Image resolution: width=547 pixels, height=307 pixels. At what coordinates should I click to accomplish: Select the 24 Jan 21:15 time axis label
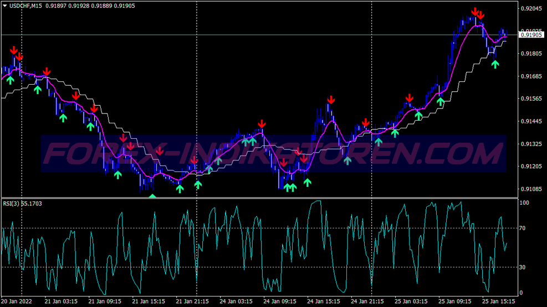point(367,301)
